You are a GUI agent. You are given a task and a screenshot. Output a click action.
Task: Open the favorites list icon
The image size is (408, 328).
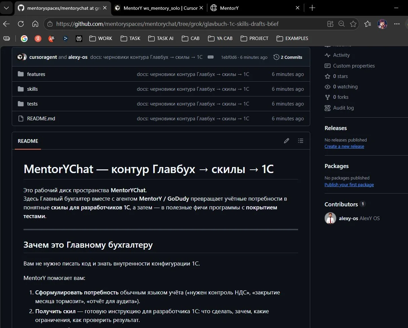(368, 24)
